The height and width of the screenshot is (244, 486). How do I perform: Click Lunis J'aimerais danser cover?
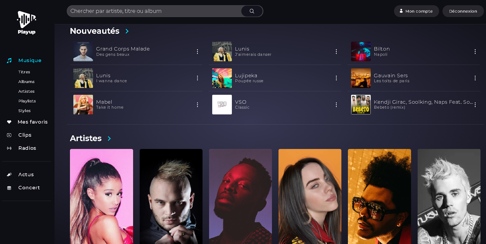tap(222, 52)
